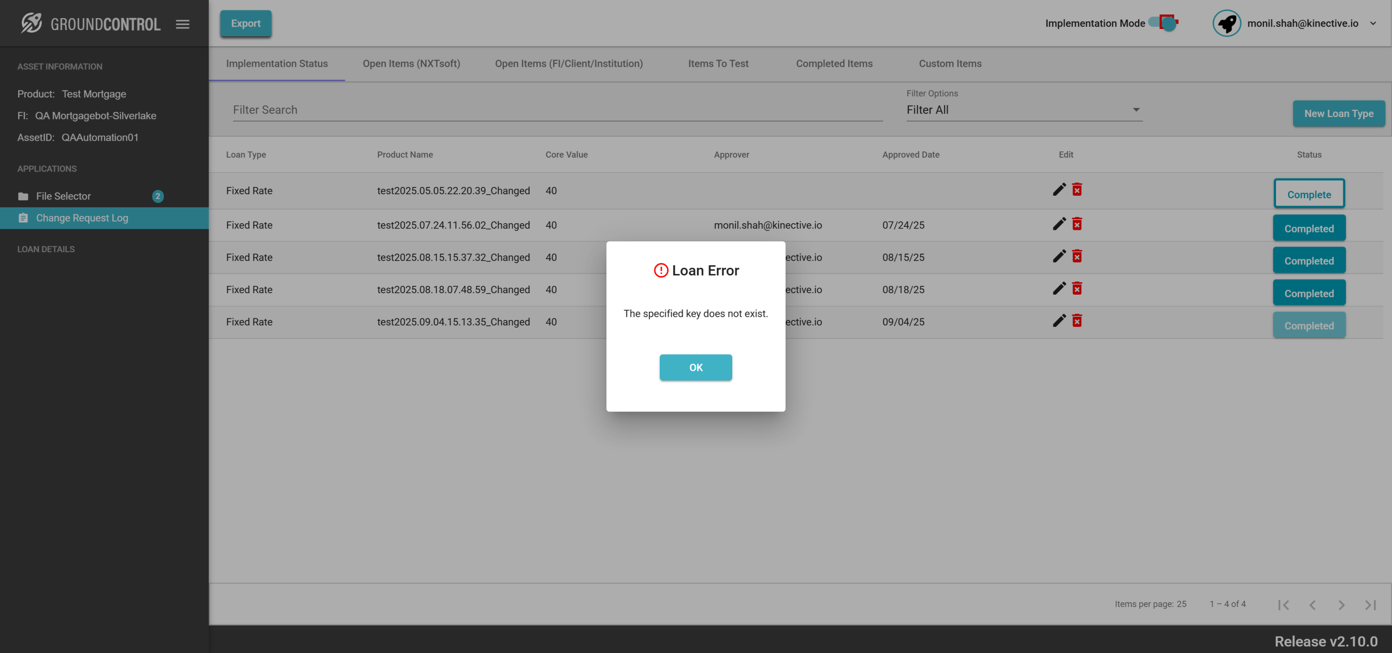Open the monil.shah@kinective.io user menu chevron
This screenshot has height=653, width=1392.
(1372, 23)
